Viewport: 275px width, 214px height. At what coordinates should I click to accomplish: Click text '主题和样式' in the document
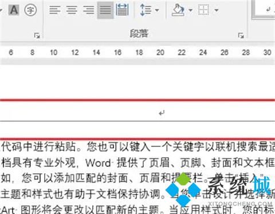pyautogui.click(x=27, y=194)
